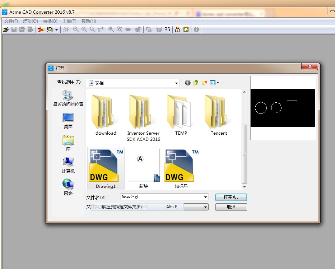Click the BG background color toolbar icon
335x269 pixels.
[x=167, y=29]
